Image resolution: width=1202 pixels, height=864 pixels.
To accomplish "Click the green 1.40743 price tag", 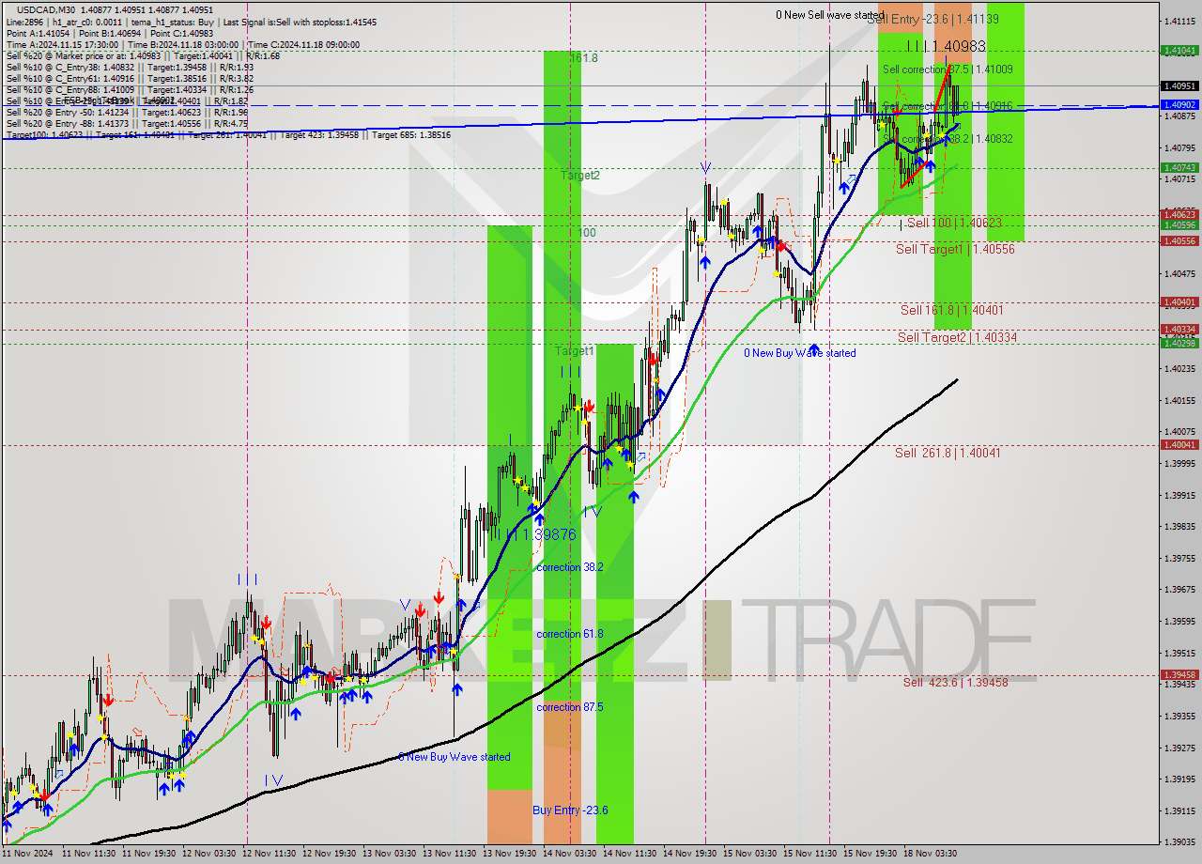I will tap(1179, 167).
